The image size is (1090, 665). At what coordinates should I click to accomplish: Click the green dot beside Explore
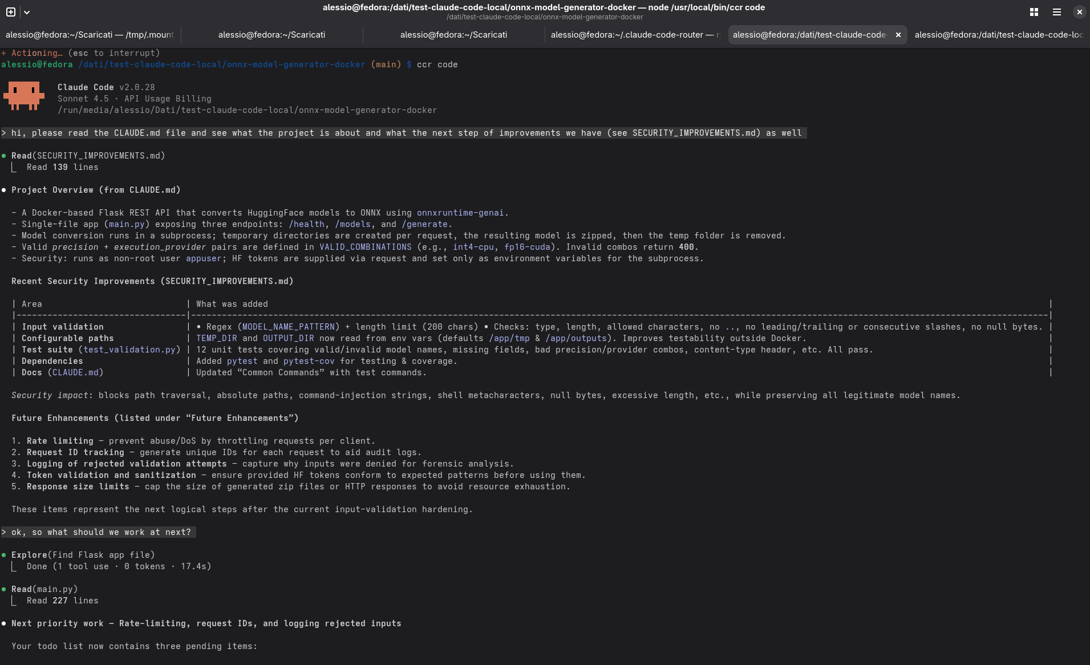4,555
